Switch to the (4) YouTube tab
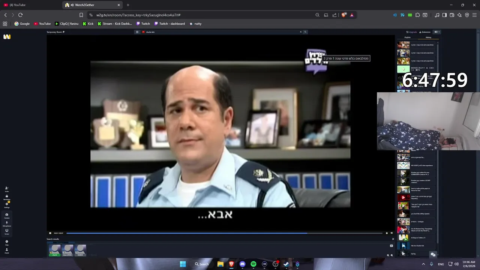This screenshot has width=480, height=270. [x=31, y=5]
